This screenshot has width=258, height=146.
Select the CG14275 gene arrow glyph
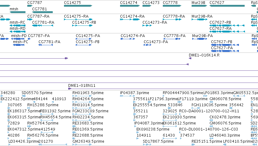[x=78, y=6]
